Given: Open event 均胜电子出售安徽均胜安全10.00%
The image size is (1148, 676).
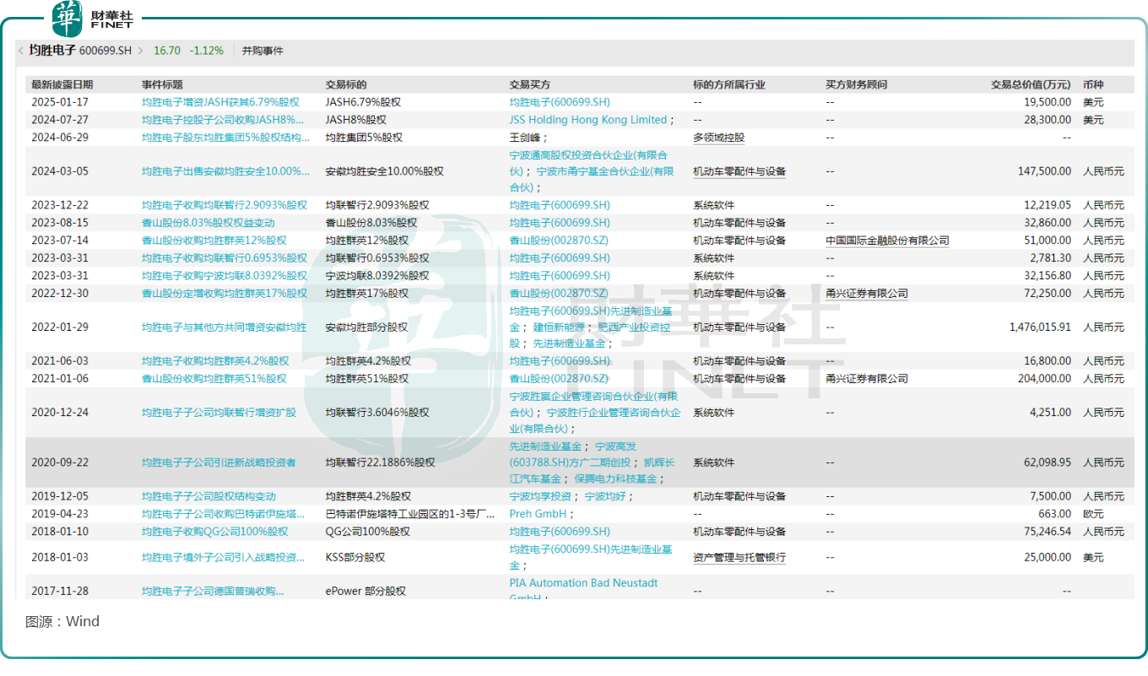Looking at the screenshot, I should pos(225,171).
